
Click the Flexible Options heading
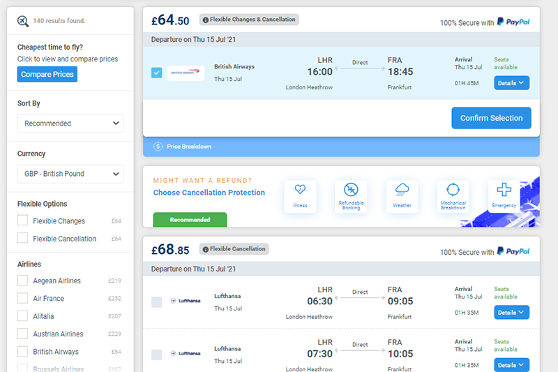tap(43, 204)
